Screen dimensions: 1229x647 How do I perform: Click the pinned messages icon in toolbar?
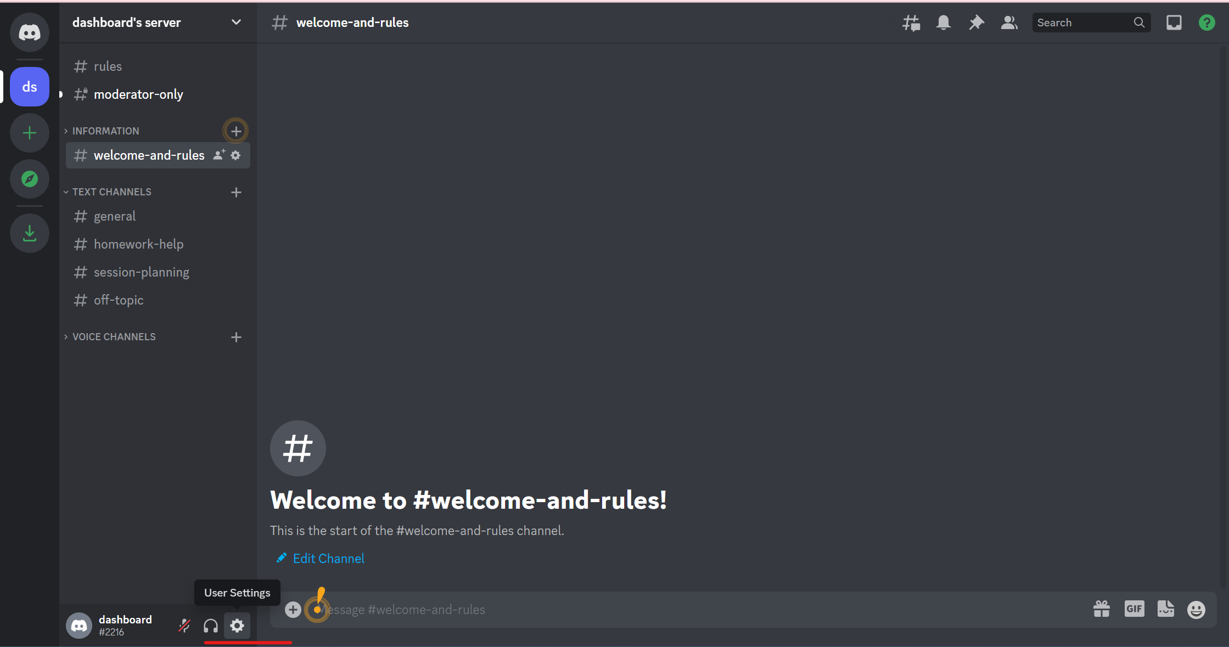[975, 22]
